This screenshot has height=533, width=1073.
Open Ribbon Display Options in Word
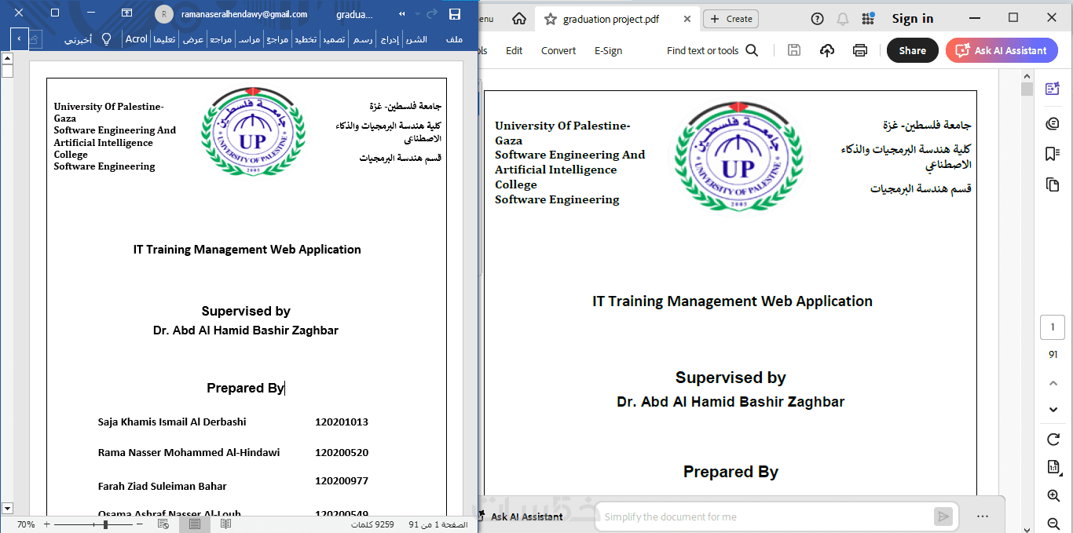coord(126,13)
